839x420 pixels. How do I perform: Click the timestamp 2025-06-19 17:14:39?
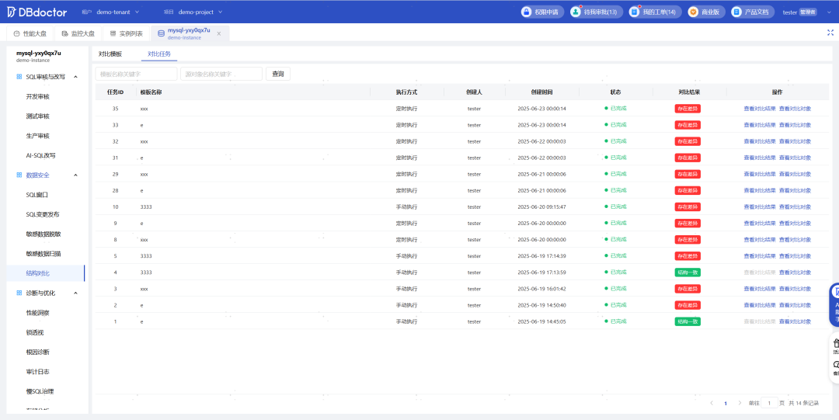point(542,255)
